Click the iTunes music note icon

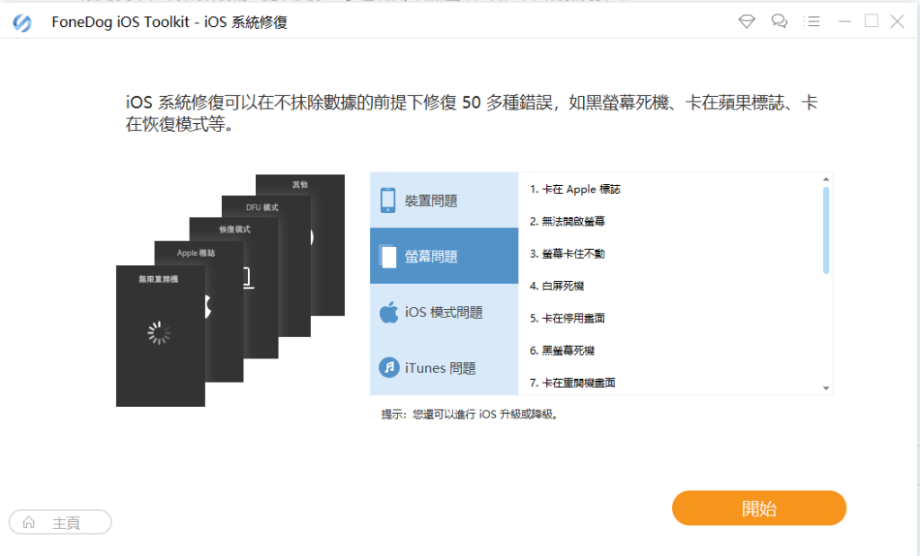pos(388,367)
